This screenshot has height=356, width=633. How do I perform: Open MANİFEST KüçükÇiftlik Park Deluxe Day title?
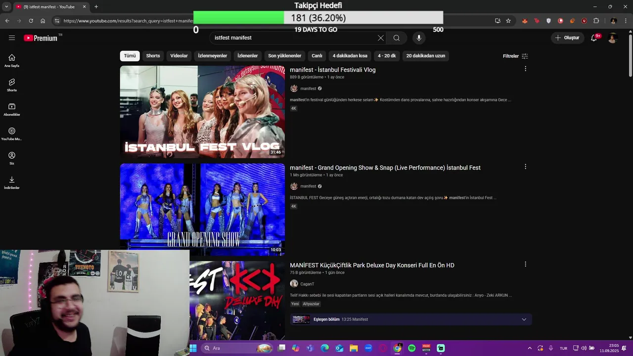pyautogui.click(x=372, y=265)
